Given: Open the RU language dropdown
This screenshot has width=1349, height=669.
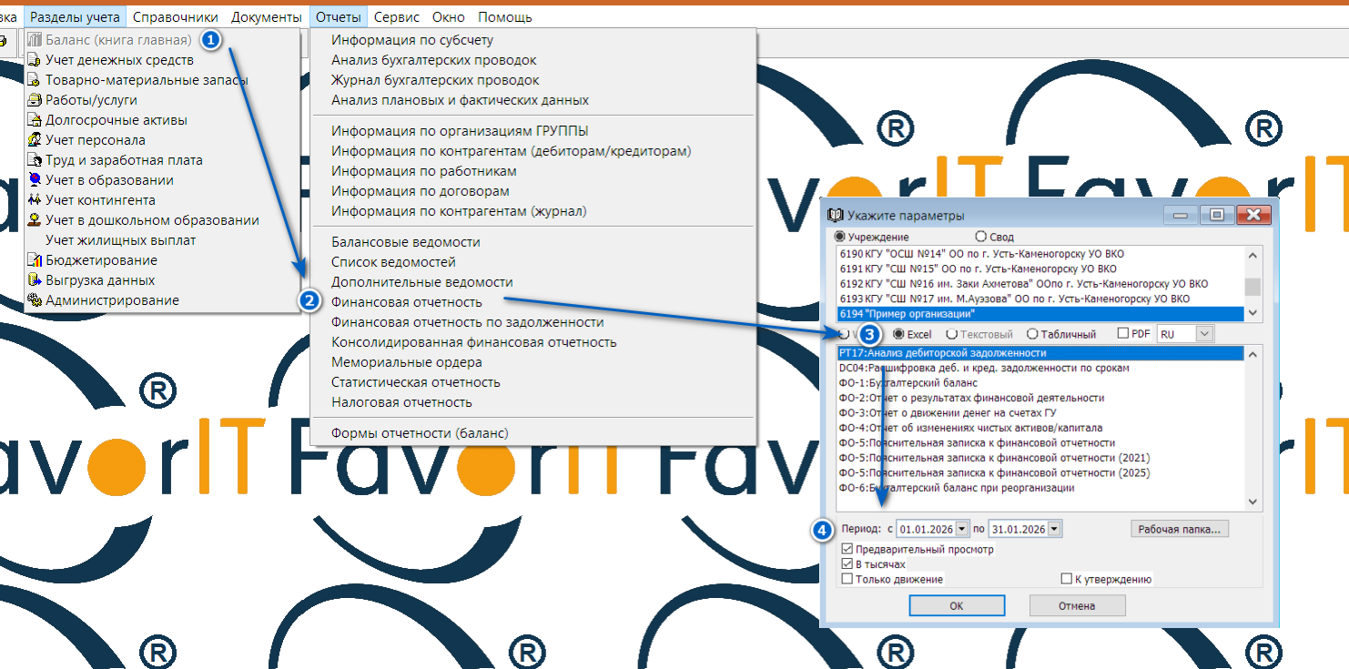Looking at the screenshot, I should [x=1204, y=334].
